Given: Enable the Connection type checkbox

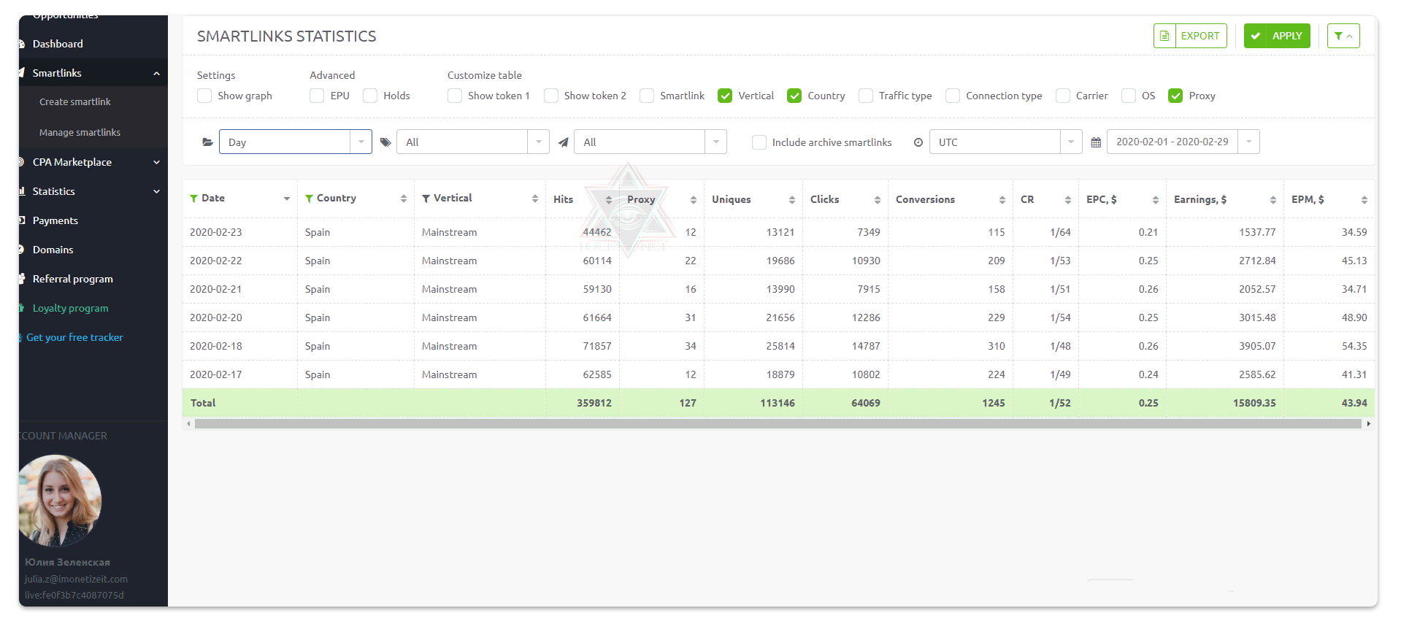Looking at the screenshot, I should coord(953,96).
